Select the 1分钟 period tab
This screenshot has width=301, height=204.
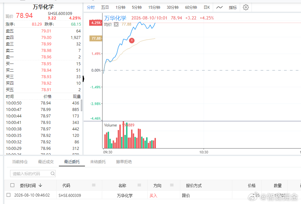pos(120,7)
